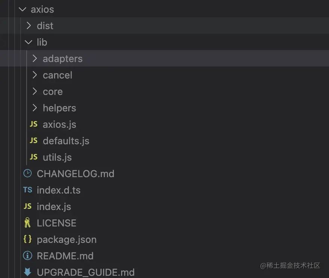Open the README.md file
Screen dimensions: 329x278
click(x=65, y=256)
